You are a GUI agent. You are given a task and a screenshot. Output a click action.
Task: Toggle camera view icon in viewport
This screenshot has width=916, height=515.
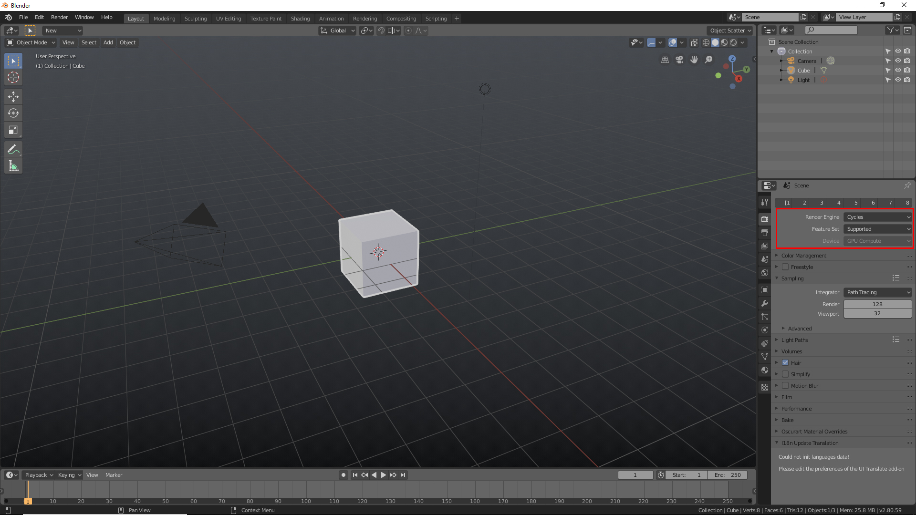point(679,60)
